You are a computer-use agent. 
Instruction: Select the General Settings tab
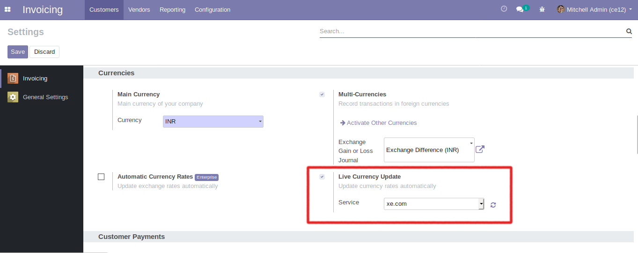point(42,97)
